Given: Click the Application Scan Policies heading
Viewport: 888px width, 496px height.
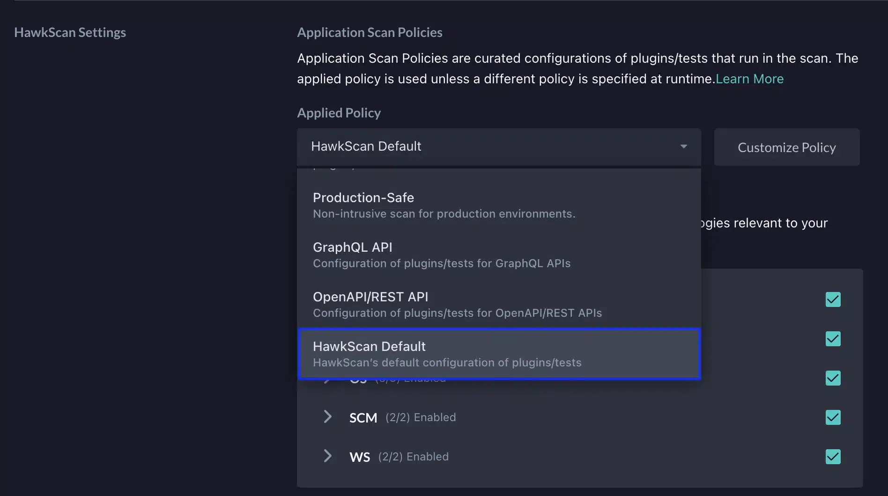Looking at the screenshot, I should 370,32.
